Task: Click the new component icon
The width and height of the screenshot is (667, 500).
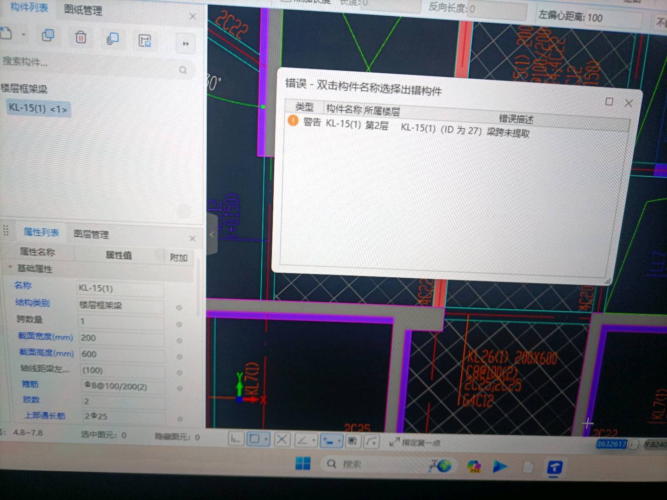Action: 6,34
